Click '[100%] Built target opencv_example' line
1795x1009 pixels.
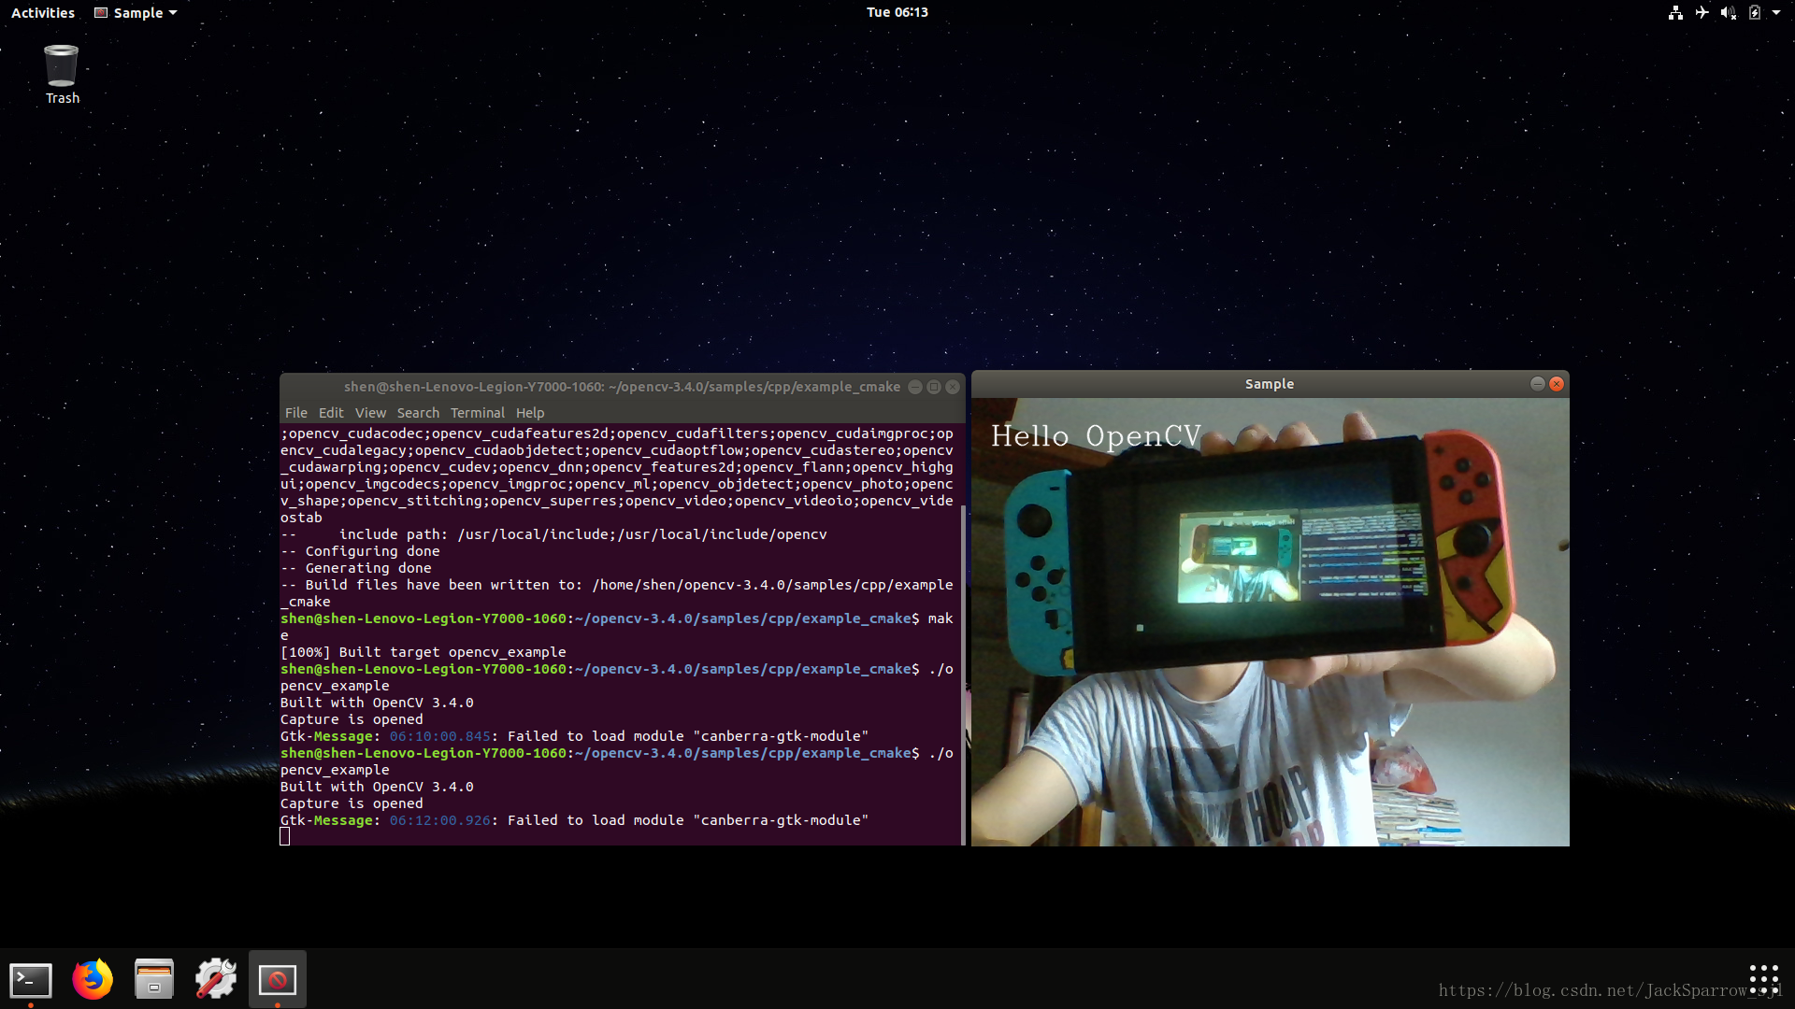(424, 652)
